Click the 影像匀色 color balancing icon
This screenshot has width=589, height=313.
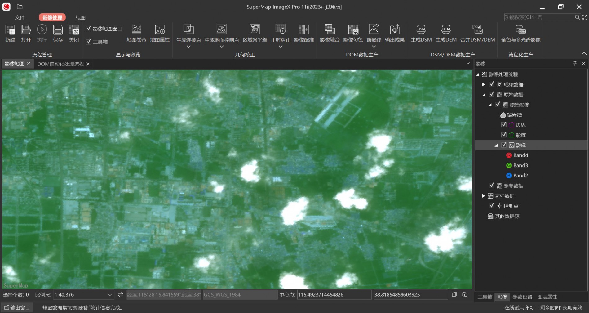tap(353, 29)
